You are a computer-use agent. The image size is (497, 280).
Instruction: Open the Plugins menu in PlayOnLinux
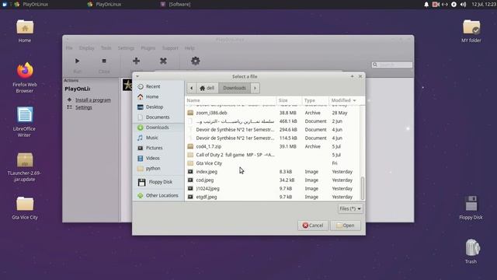pos(148,48)
